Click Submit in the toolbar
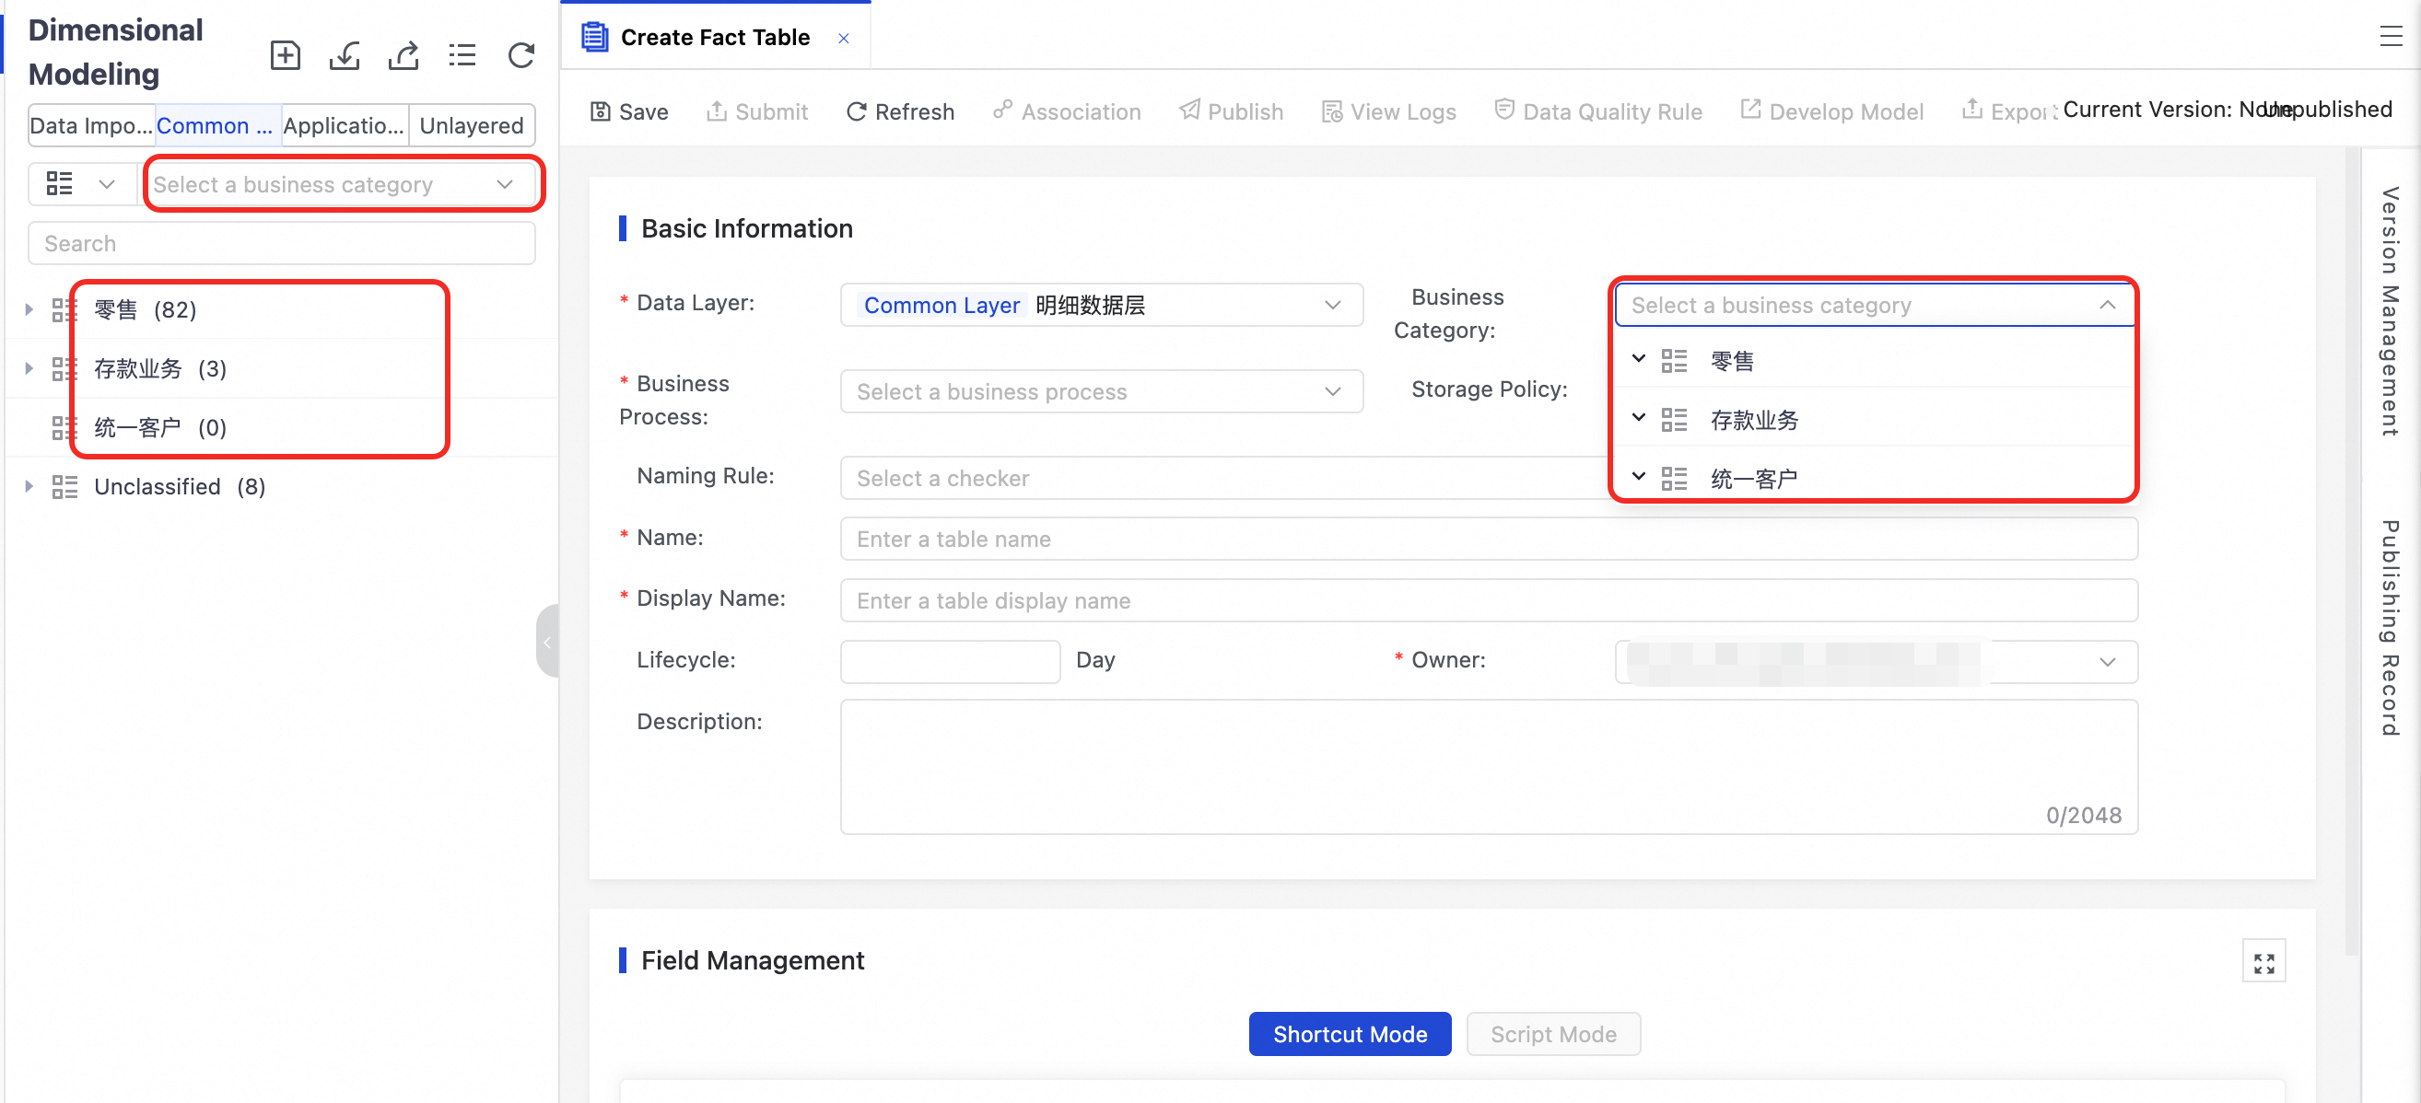 [x=756, y=111]
